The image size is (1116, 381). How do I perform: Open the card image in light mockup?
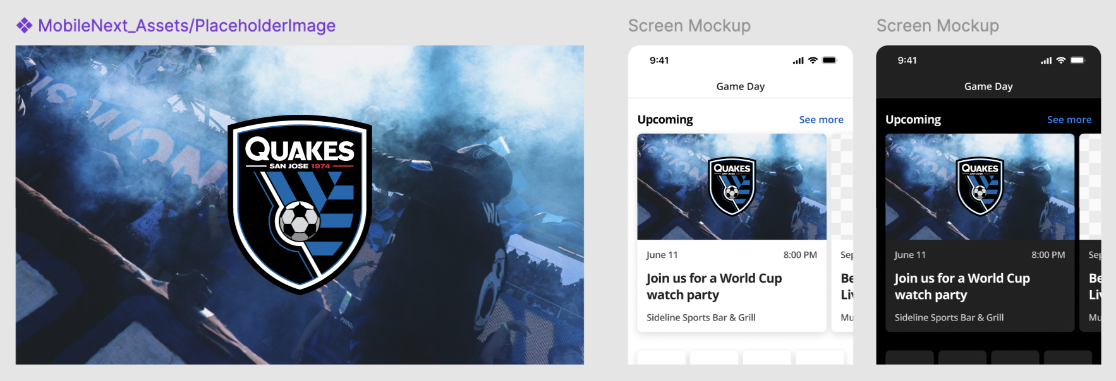[x=732, y=187]
